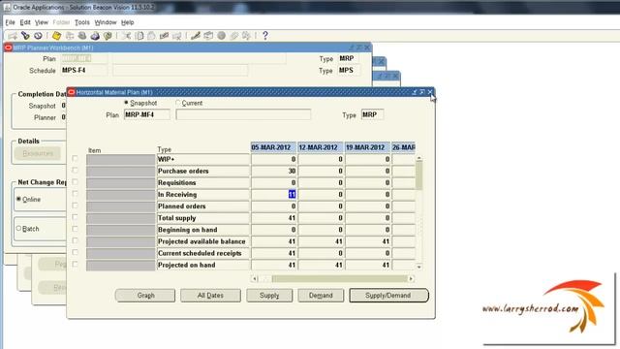The image size is (620, 349).
Task: Click the Graph button
Action: click(145, 295)
